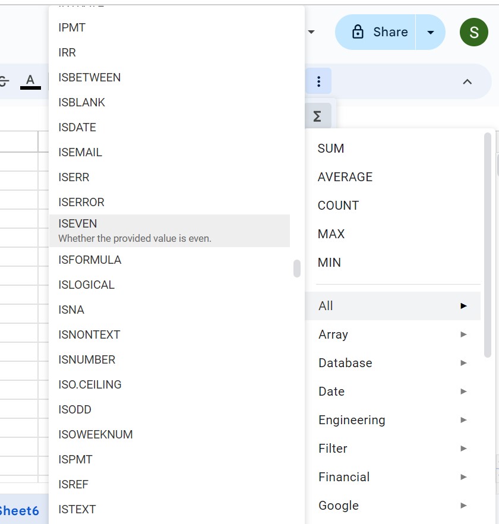
Task: Insert the COUNT function
Action: coord(393,206)
